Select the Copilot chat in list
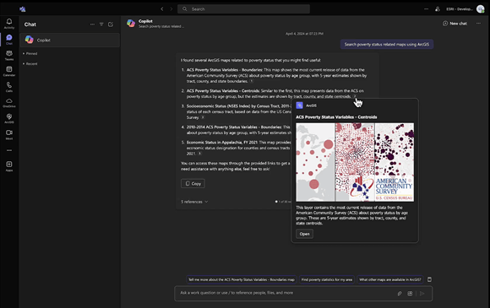The height and width of the screenshot is (308, 490). click(x=69, y=40)
